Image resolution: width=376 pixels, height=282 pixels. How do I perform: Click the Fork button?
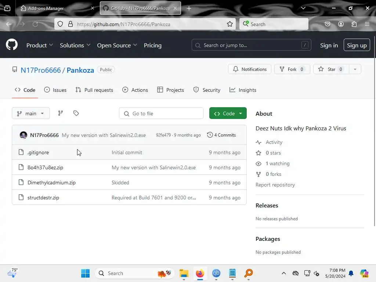[292, 69]
